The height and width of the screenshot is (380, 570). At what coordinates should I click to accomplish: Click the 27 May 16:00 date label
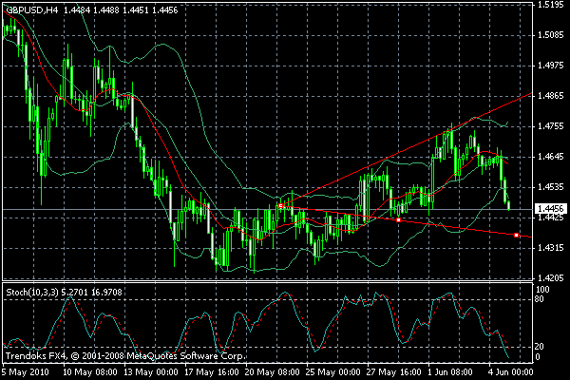tap(394, 372)
